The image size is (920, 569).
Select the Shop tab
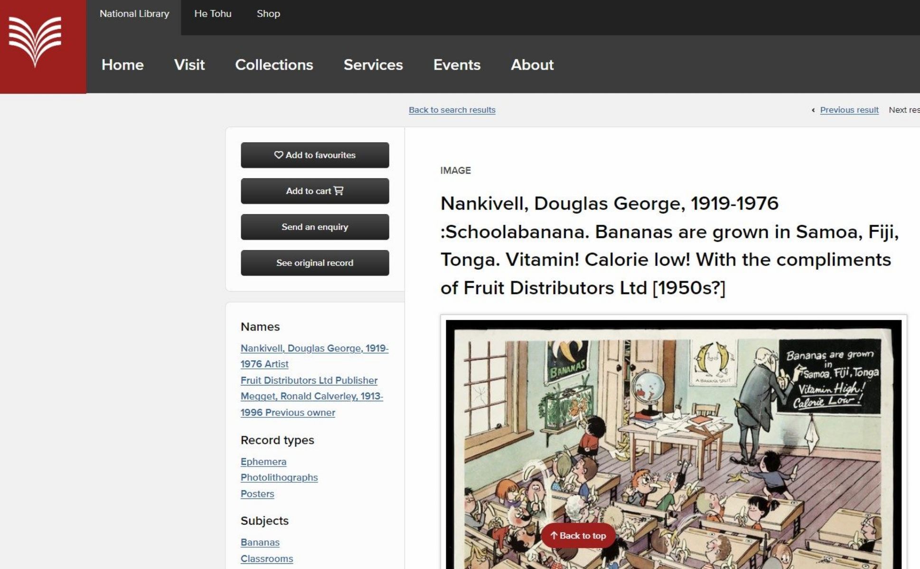coord(268,14)
